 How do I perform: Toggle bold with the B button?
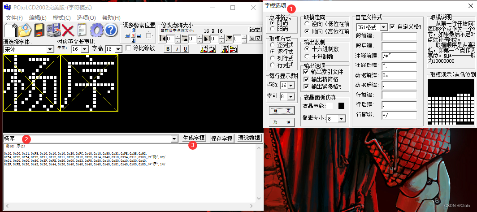[168, 49]
